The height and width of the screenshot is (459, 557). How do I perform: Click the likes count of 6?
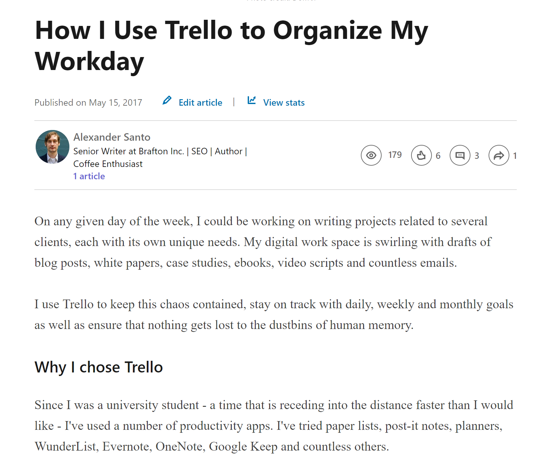pos(438,156)
